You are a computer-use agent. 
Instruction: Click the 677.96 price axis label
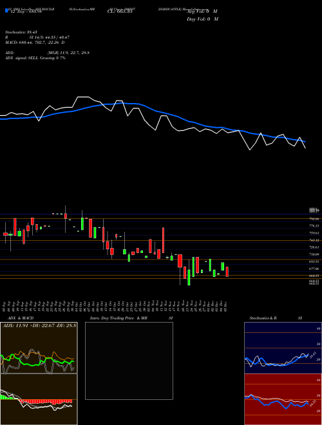[315, 269]
